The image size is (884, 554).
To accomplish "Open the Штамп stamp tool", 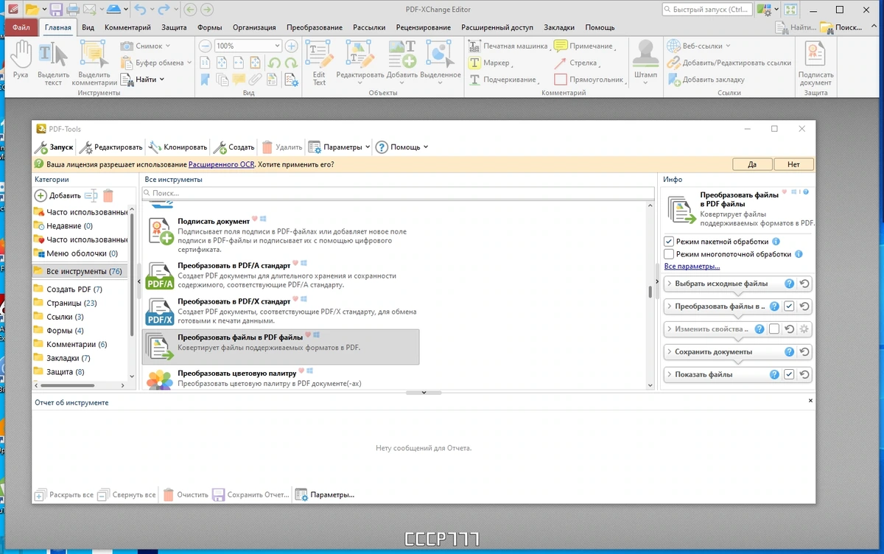I will point(645,62).
